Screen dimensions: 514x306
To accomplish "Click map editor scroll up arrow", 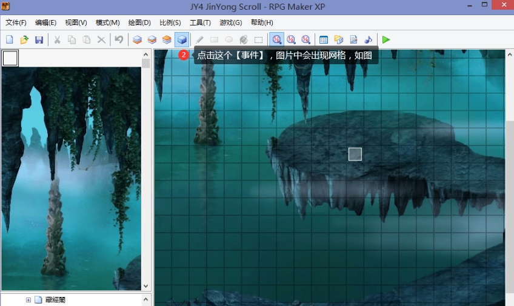I will coord(510,55).
